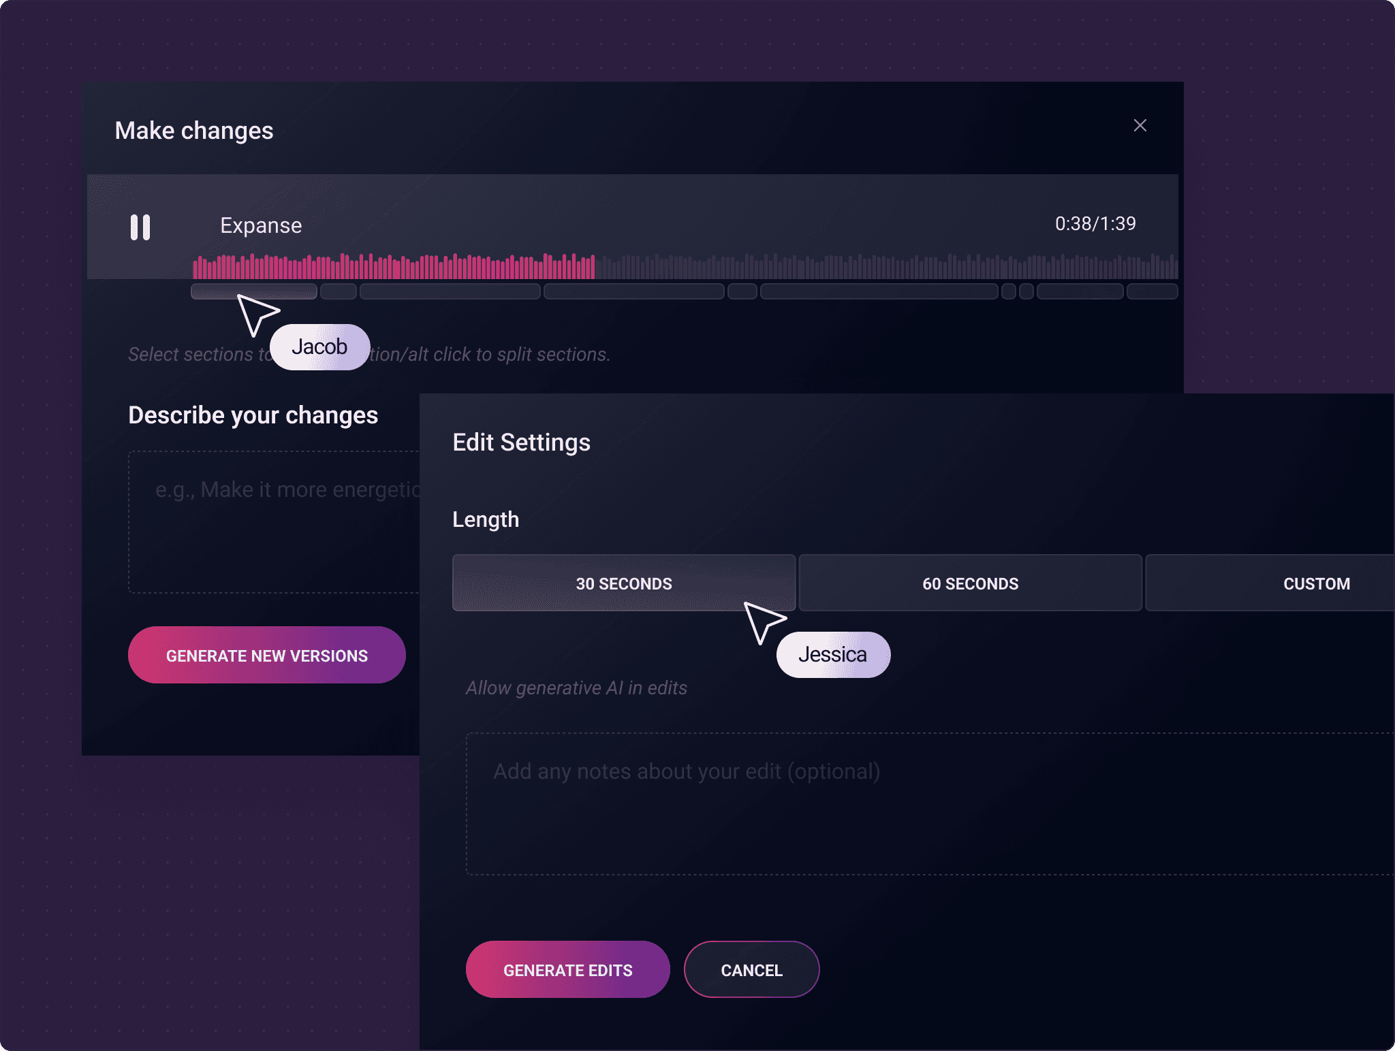Click the 0:38/1:39 time display
Screen dimensions: 1395x1051
[x=1095, y=224]
